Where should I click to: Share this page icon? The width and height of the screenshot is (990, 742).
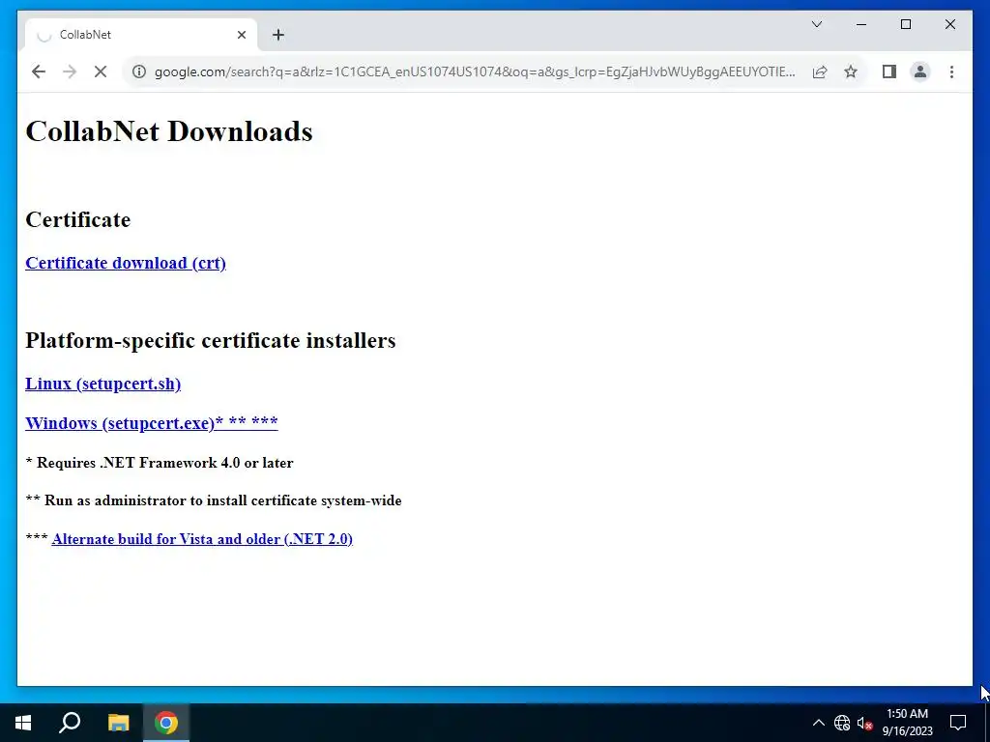pos(820,71)
